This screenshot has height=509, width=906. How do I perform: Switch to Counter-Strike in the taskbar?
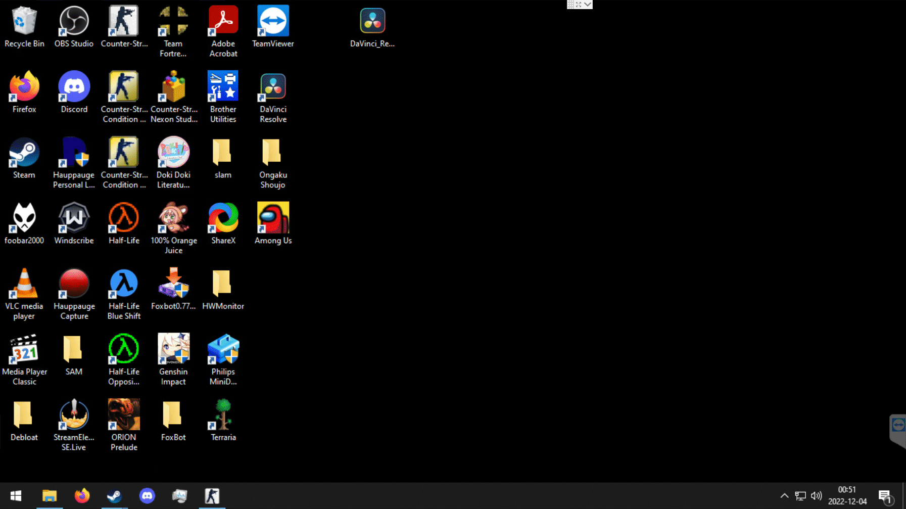tap(212, 496)
